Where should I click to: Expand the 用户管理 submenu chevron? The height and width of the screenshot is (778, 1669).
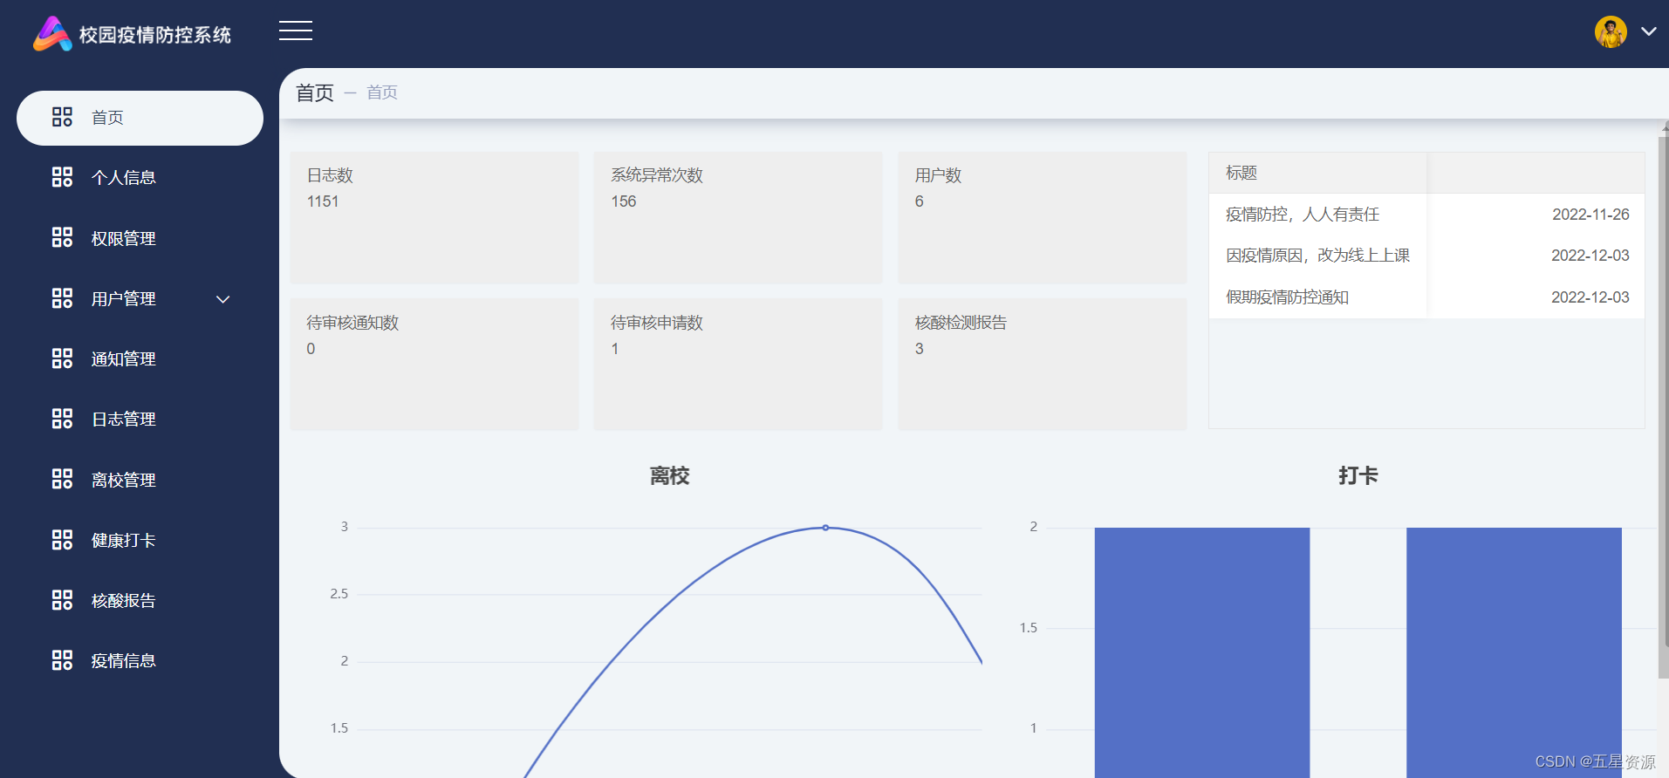(x=223, y=299)
